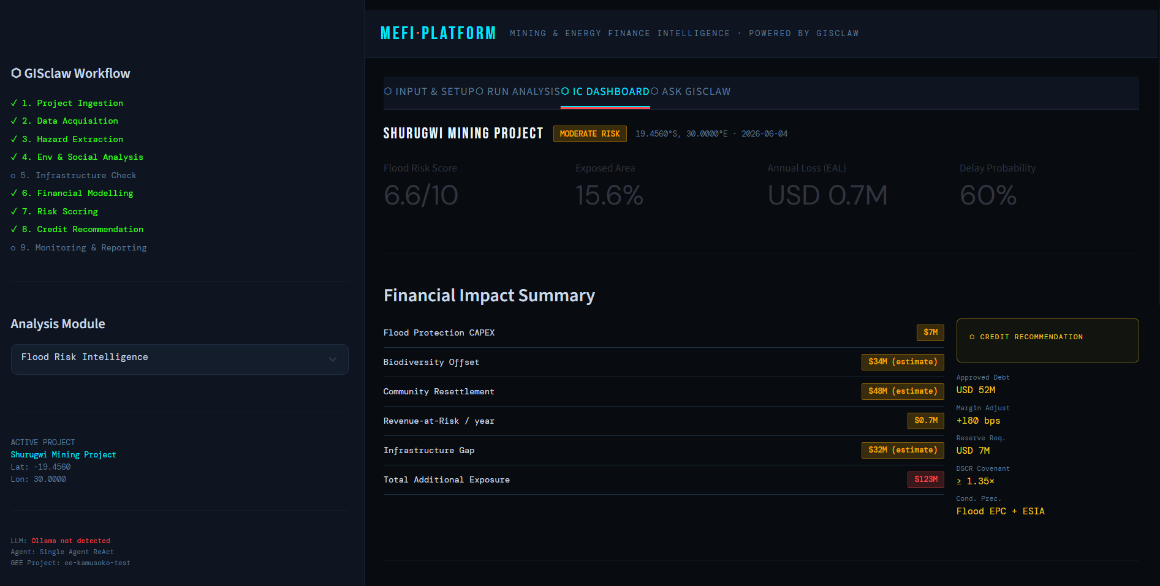The height and width of the screenshot is (586, 1160).
Task: Click the $0.7M Revenue-at-Risk badge
Action: click(x=925, y=421)
